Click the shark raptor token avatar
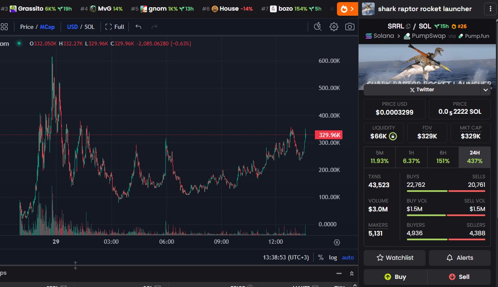 point(368,9)
